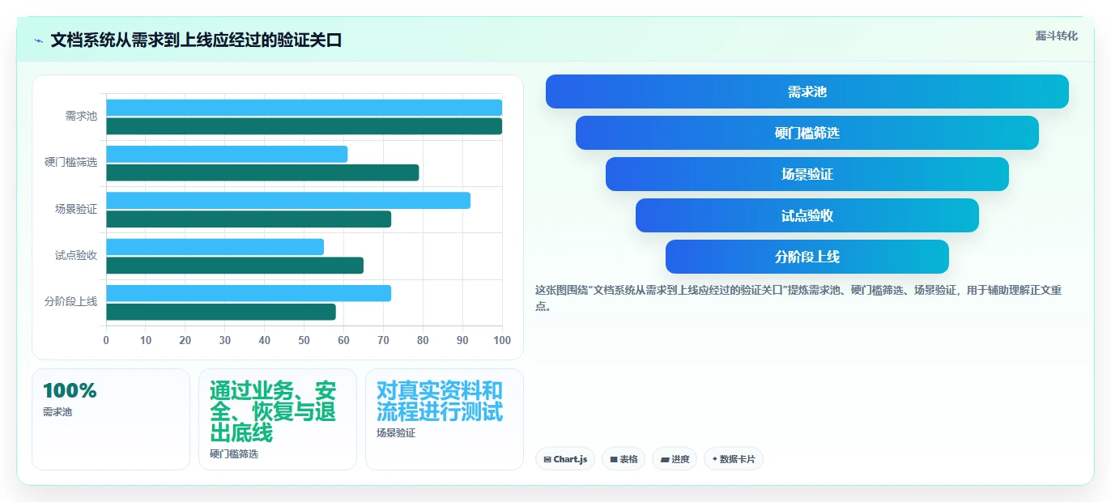Click the 场景验证 chart axis label

(76, 210)
